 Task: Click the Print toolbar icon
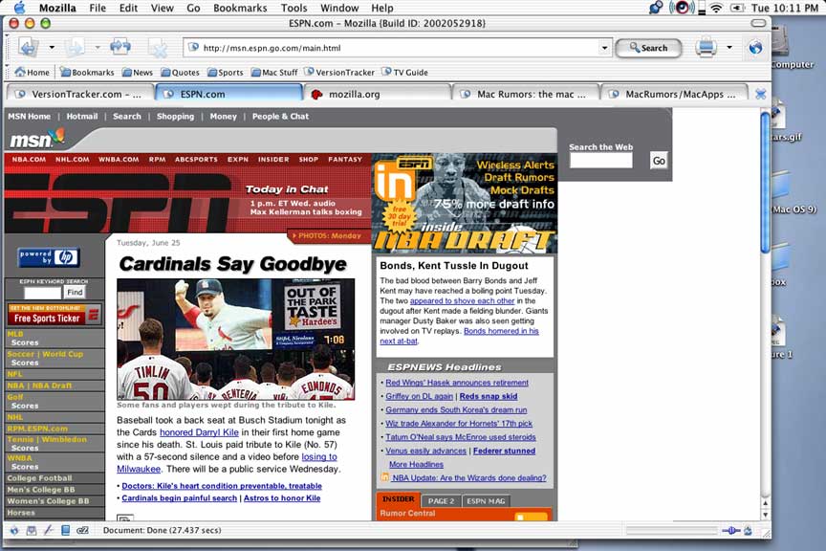coord(706,48)
